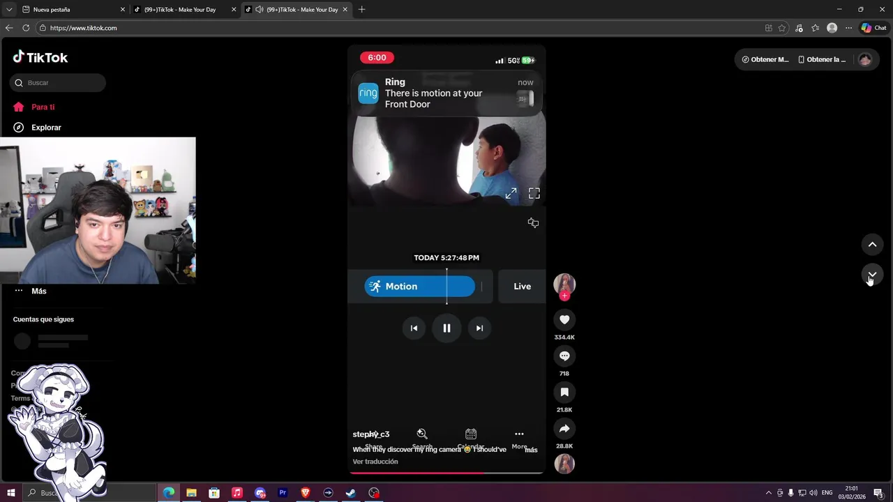Open Discord from the taskbar
Viewport: 893px width, 502px height.
pos(260,493)
